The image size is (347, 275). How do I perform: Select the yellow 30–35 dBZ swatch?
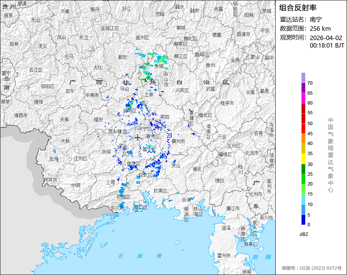pyautogui.click(x=303, y=159)
